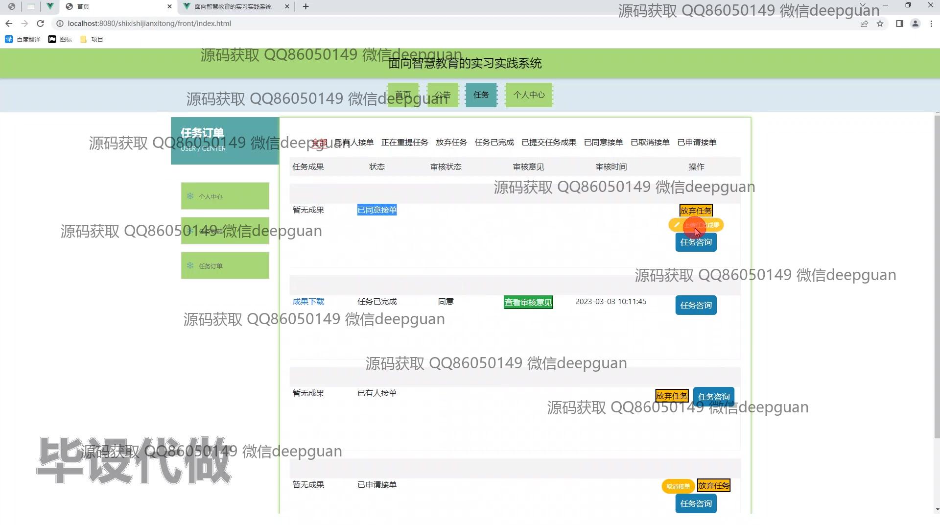Click the 同意 review status cell

446,302
